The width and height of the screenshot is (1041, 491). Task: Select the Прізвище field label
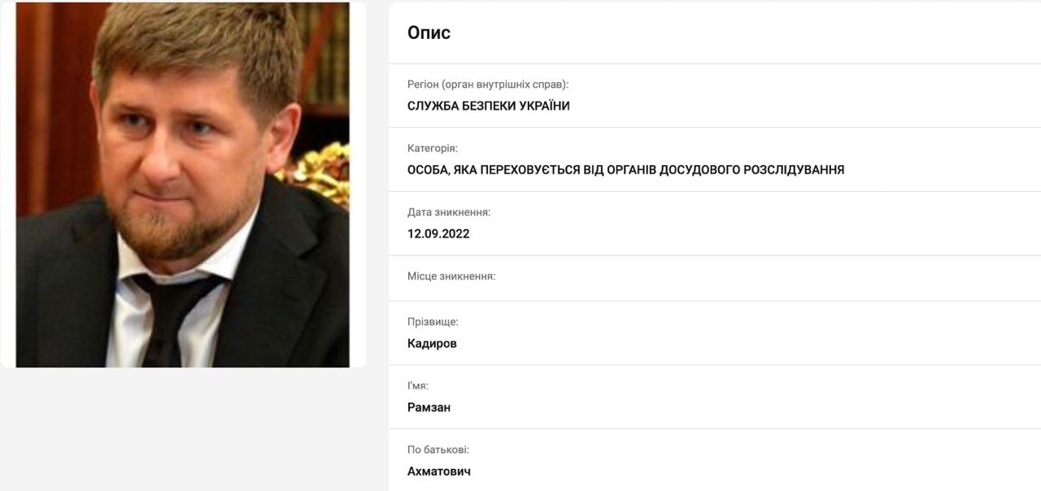(433, 322)
